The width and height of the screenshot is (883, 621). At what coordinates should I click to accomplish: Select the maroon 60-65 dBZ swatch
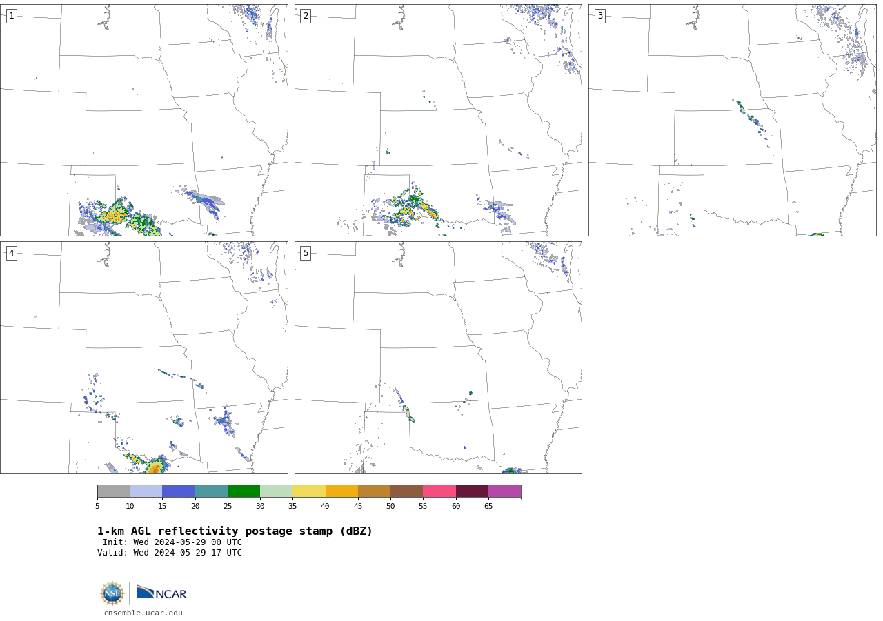click(x=472, y=491)
